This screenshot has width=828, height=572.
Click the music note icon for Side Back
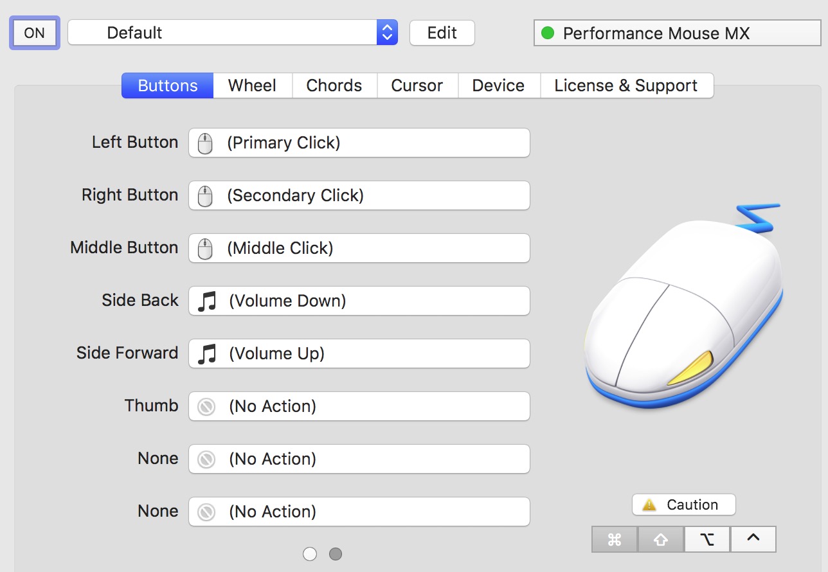coord(206,301)
